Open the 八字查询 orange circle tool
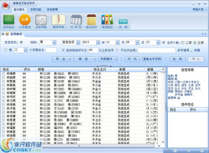Screen dimensions: 209x153 [x=25, y=21]
